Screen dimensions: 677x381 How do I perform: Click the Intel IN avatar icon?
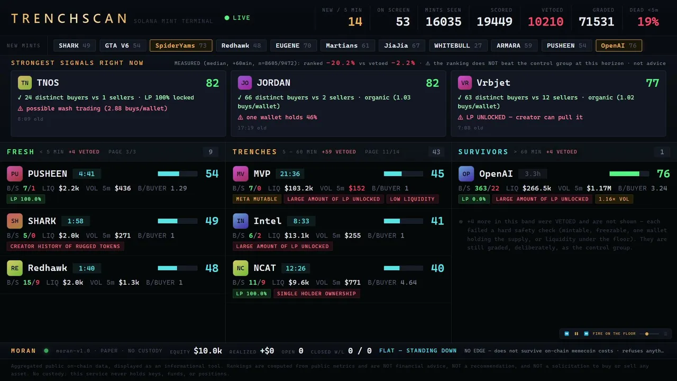tap(241, 221)
